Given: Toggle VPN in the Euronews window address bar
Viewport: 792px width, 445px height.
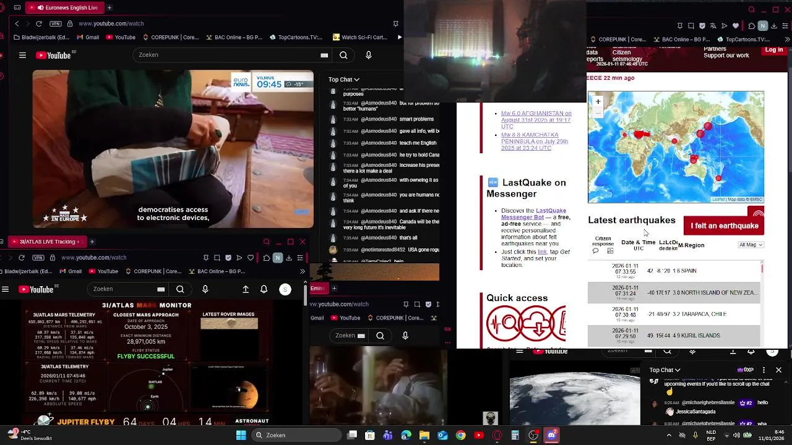Looking at the screenshot, I should 56,23.
